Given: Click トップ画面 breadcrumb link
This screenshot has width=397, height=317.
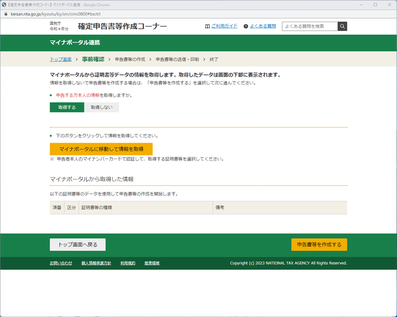Looking at the screenshot, I should point(61,59).
